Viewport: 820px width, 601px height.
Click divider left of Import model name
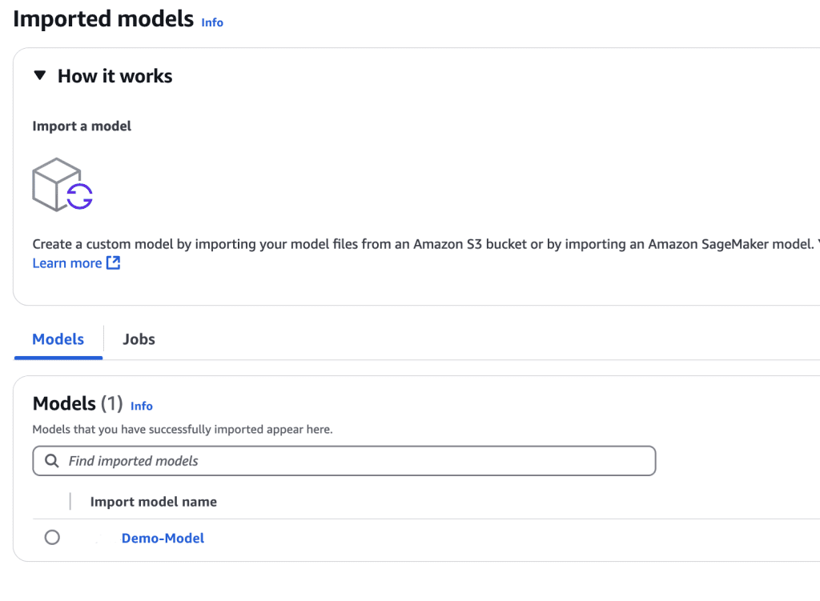click(x=70, y=502)
